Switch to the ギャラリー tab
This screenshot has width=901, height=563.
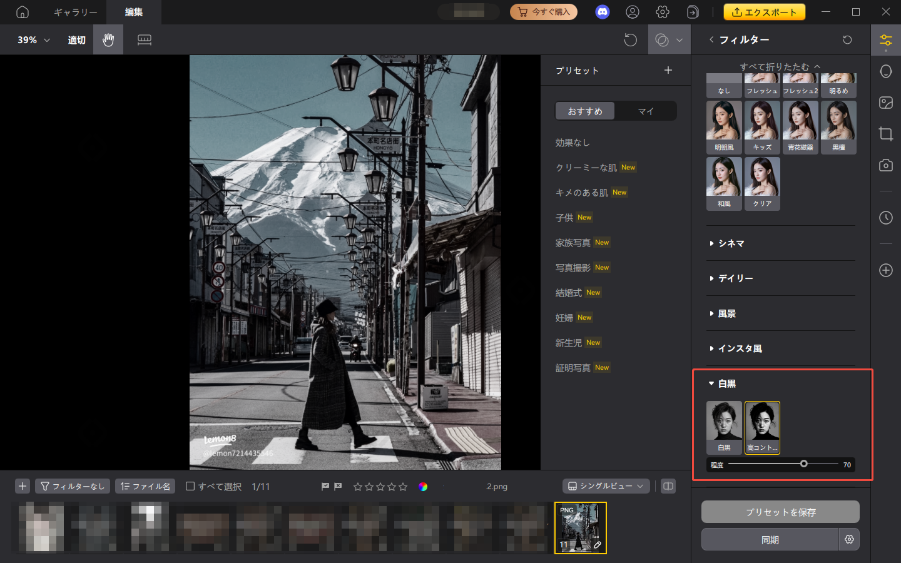tap(75, 13)
